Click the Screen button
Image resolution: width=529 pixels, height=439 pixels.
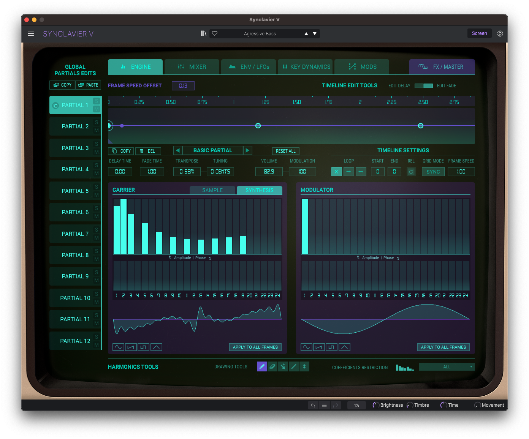[x=479, y=33]
